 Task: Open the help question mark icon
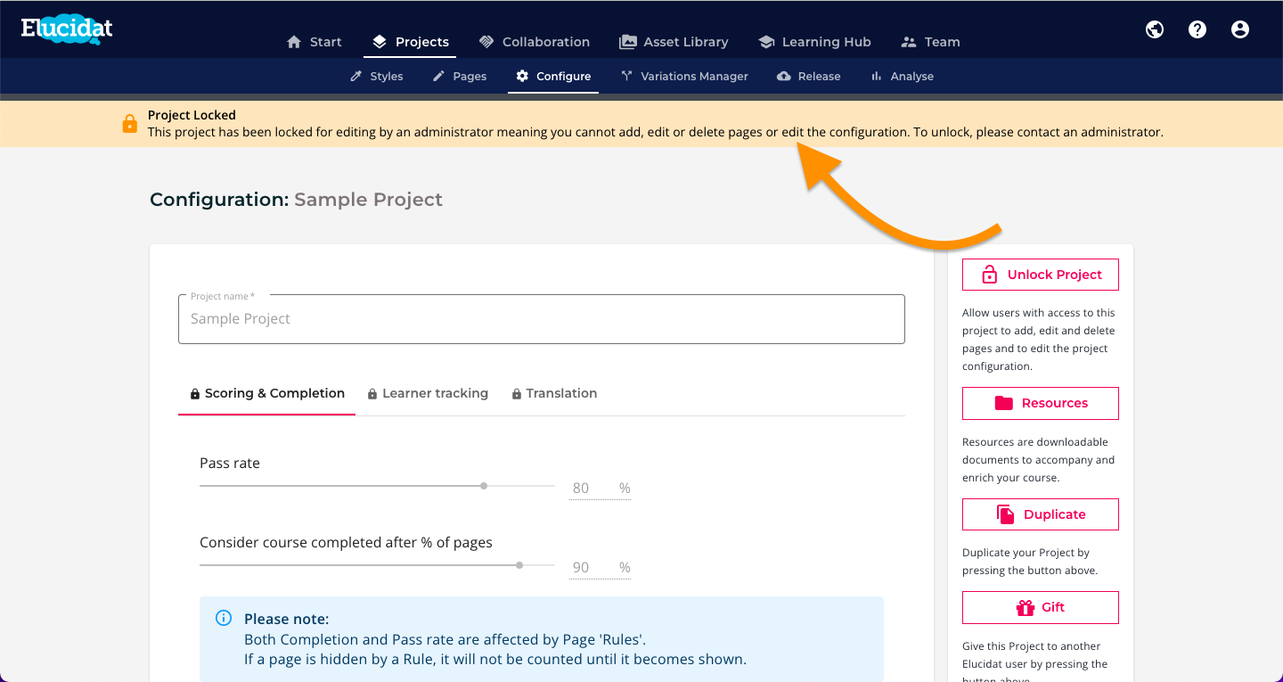click(1197, 29)
